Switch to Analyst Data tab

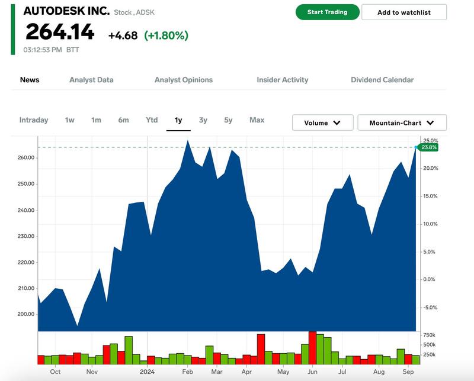pos(91,80)
